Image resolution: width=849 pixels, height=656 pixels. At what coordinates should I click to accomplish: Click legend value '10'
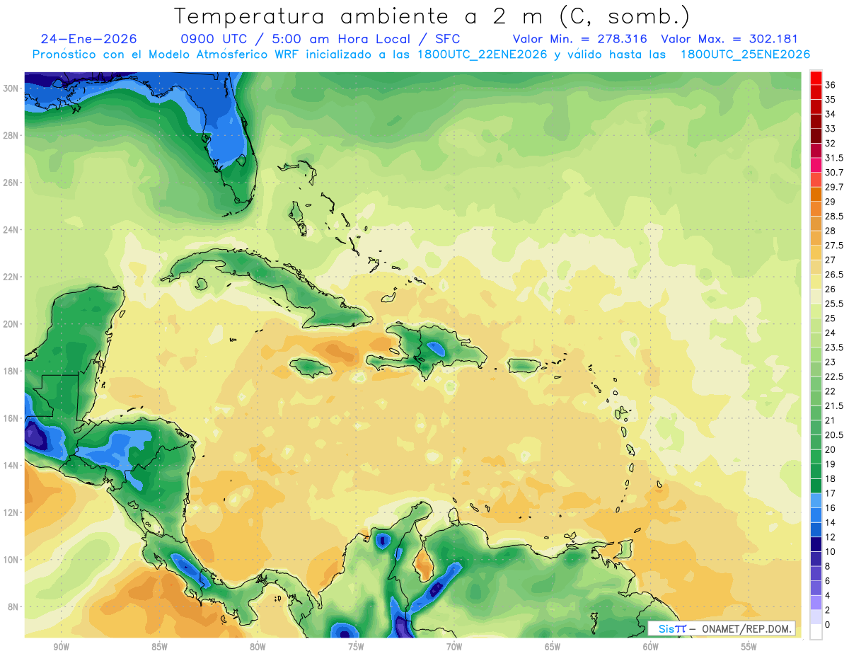(x=830, y=551)
